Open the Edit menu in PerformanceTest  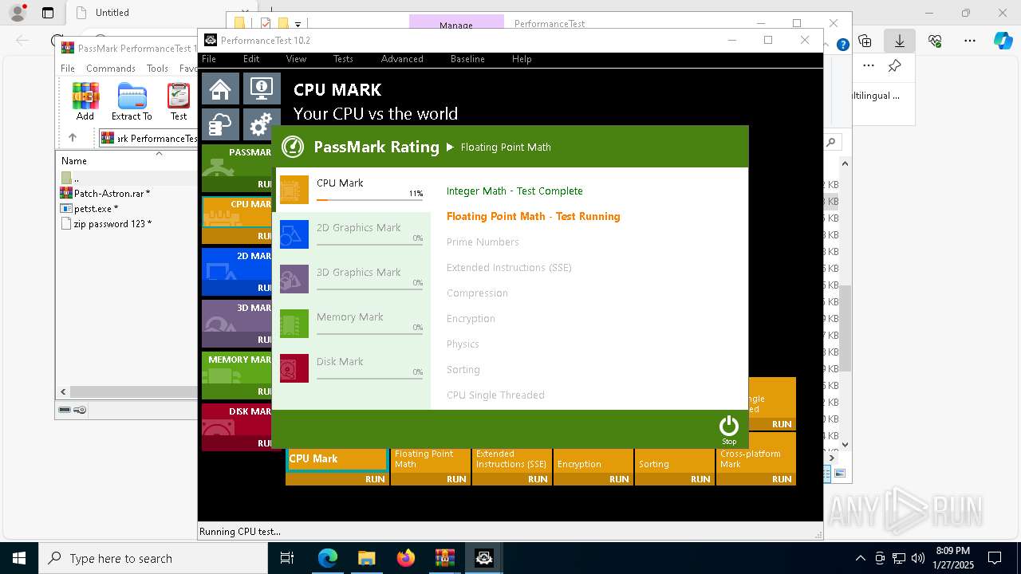pyautogui.click(x=251, y=59)
